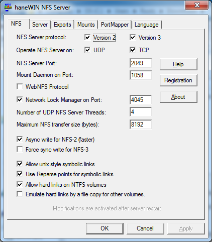The height and width of the screenshot is (242, 212).
Task: Enable the WebNFS Protocol checkbox
Action: click(20, 87)
